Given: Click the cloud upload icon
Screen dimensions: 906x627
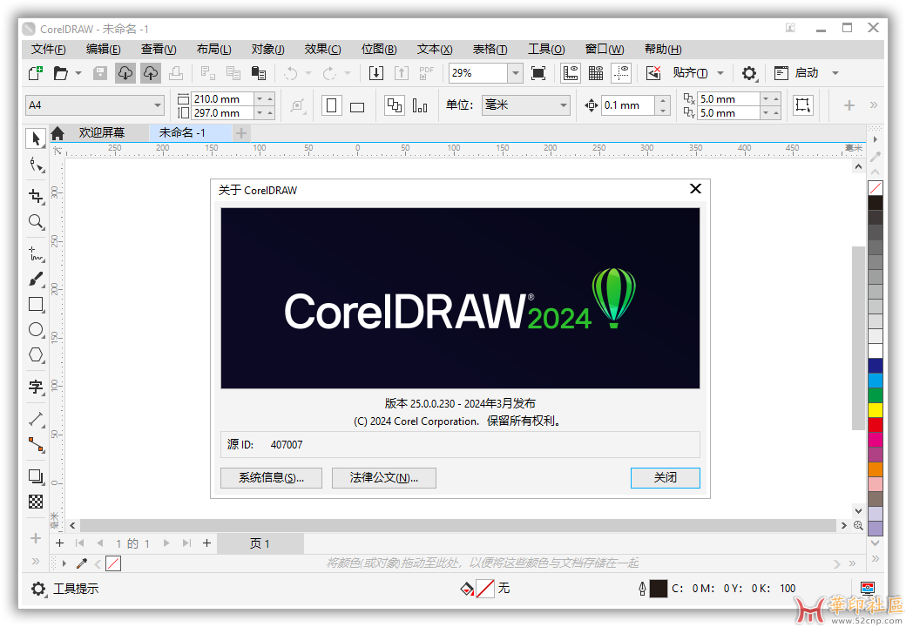Looking at the screenshot, I should [x=150, y=73].
